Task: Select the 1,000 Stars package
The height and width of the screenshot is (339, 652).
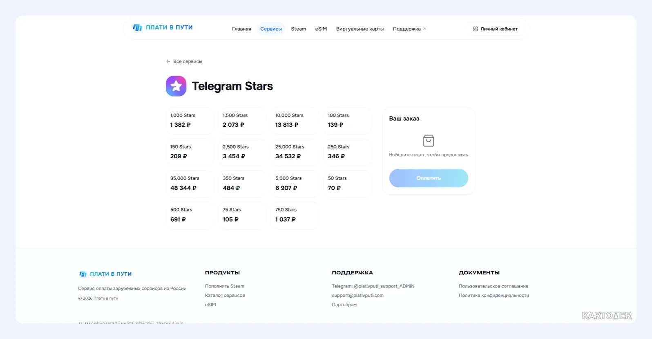Action: tap(190, 121)
